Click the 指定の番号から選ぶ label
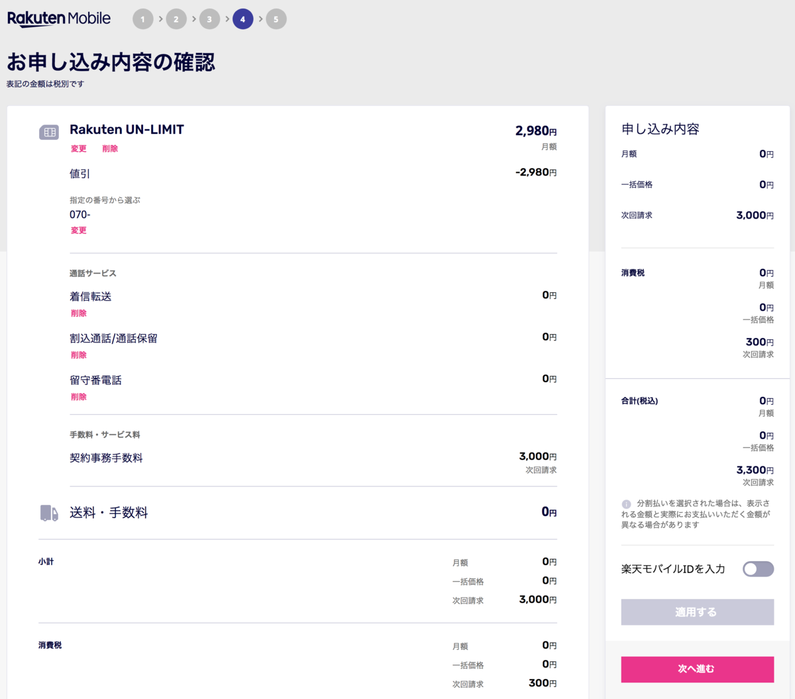The image size is (795, 699). (x=105, y=200)
